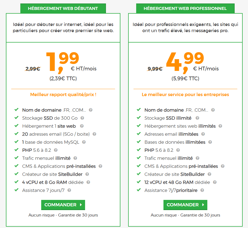The width and height of the screenshot is (248, 228).
Task: Click the 1,99 € HT/mois price
Action: coord(63,62)
